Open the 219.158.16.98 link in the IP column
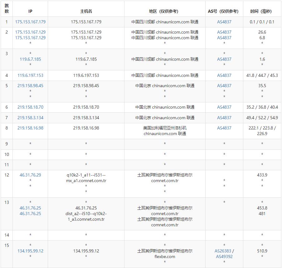The width and height of the screenshot is (282, 268). point(30,128)
